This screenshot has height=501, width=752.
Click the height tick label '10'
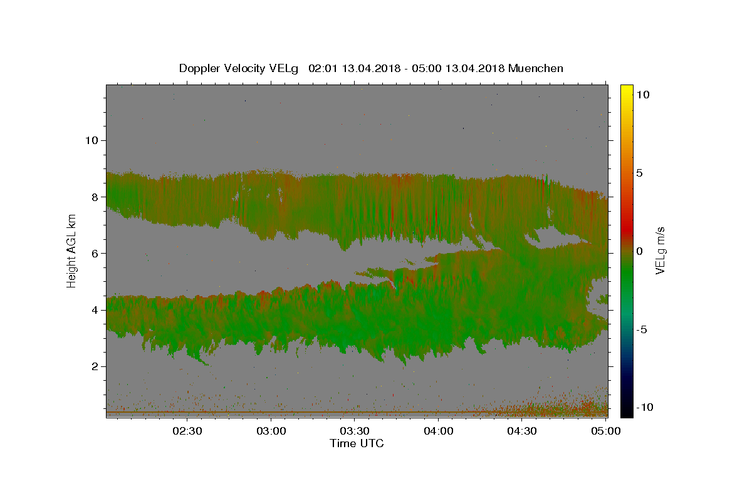coord(91,140)
